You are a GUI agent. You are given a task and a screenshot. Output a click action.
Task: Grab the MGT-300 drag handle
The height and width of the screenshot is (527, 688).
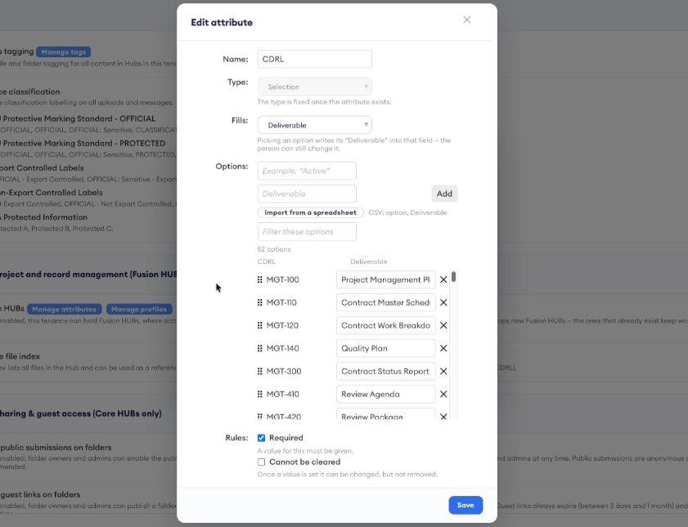pyautogui.click(x=260, y=371)
